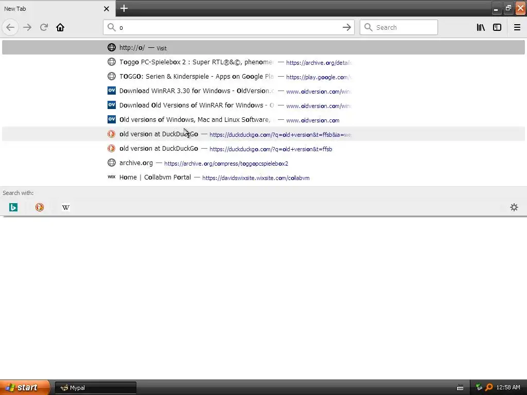527x395 pixels.
Task: Toggle the sidebar view icon
Action: (497, 27)
